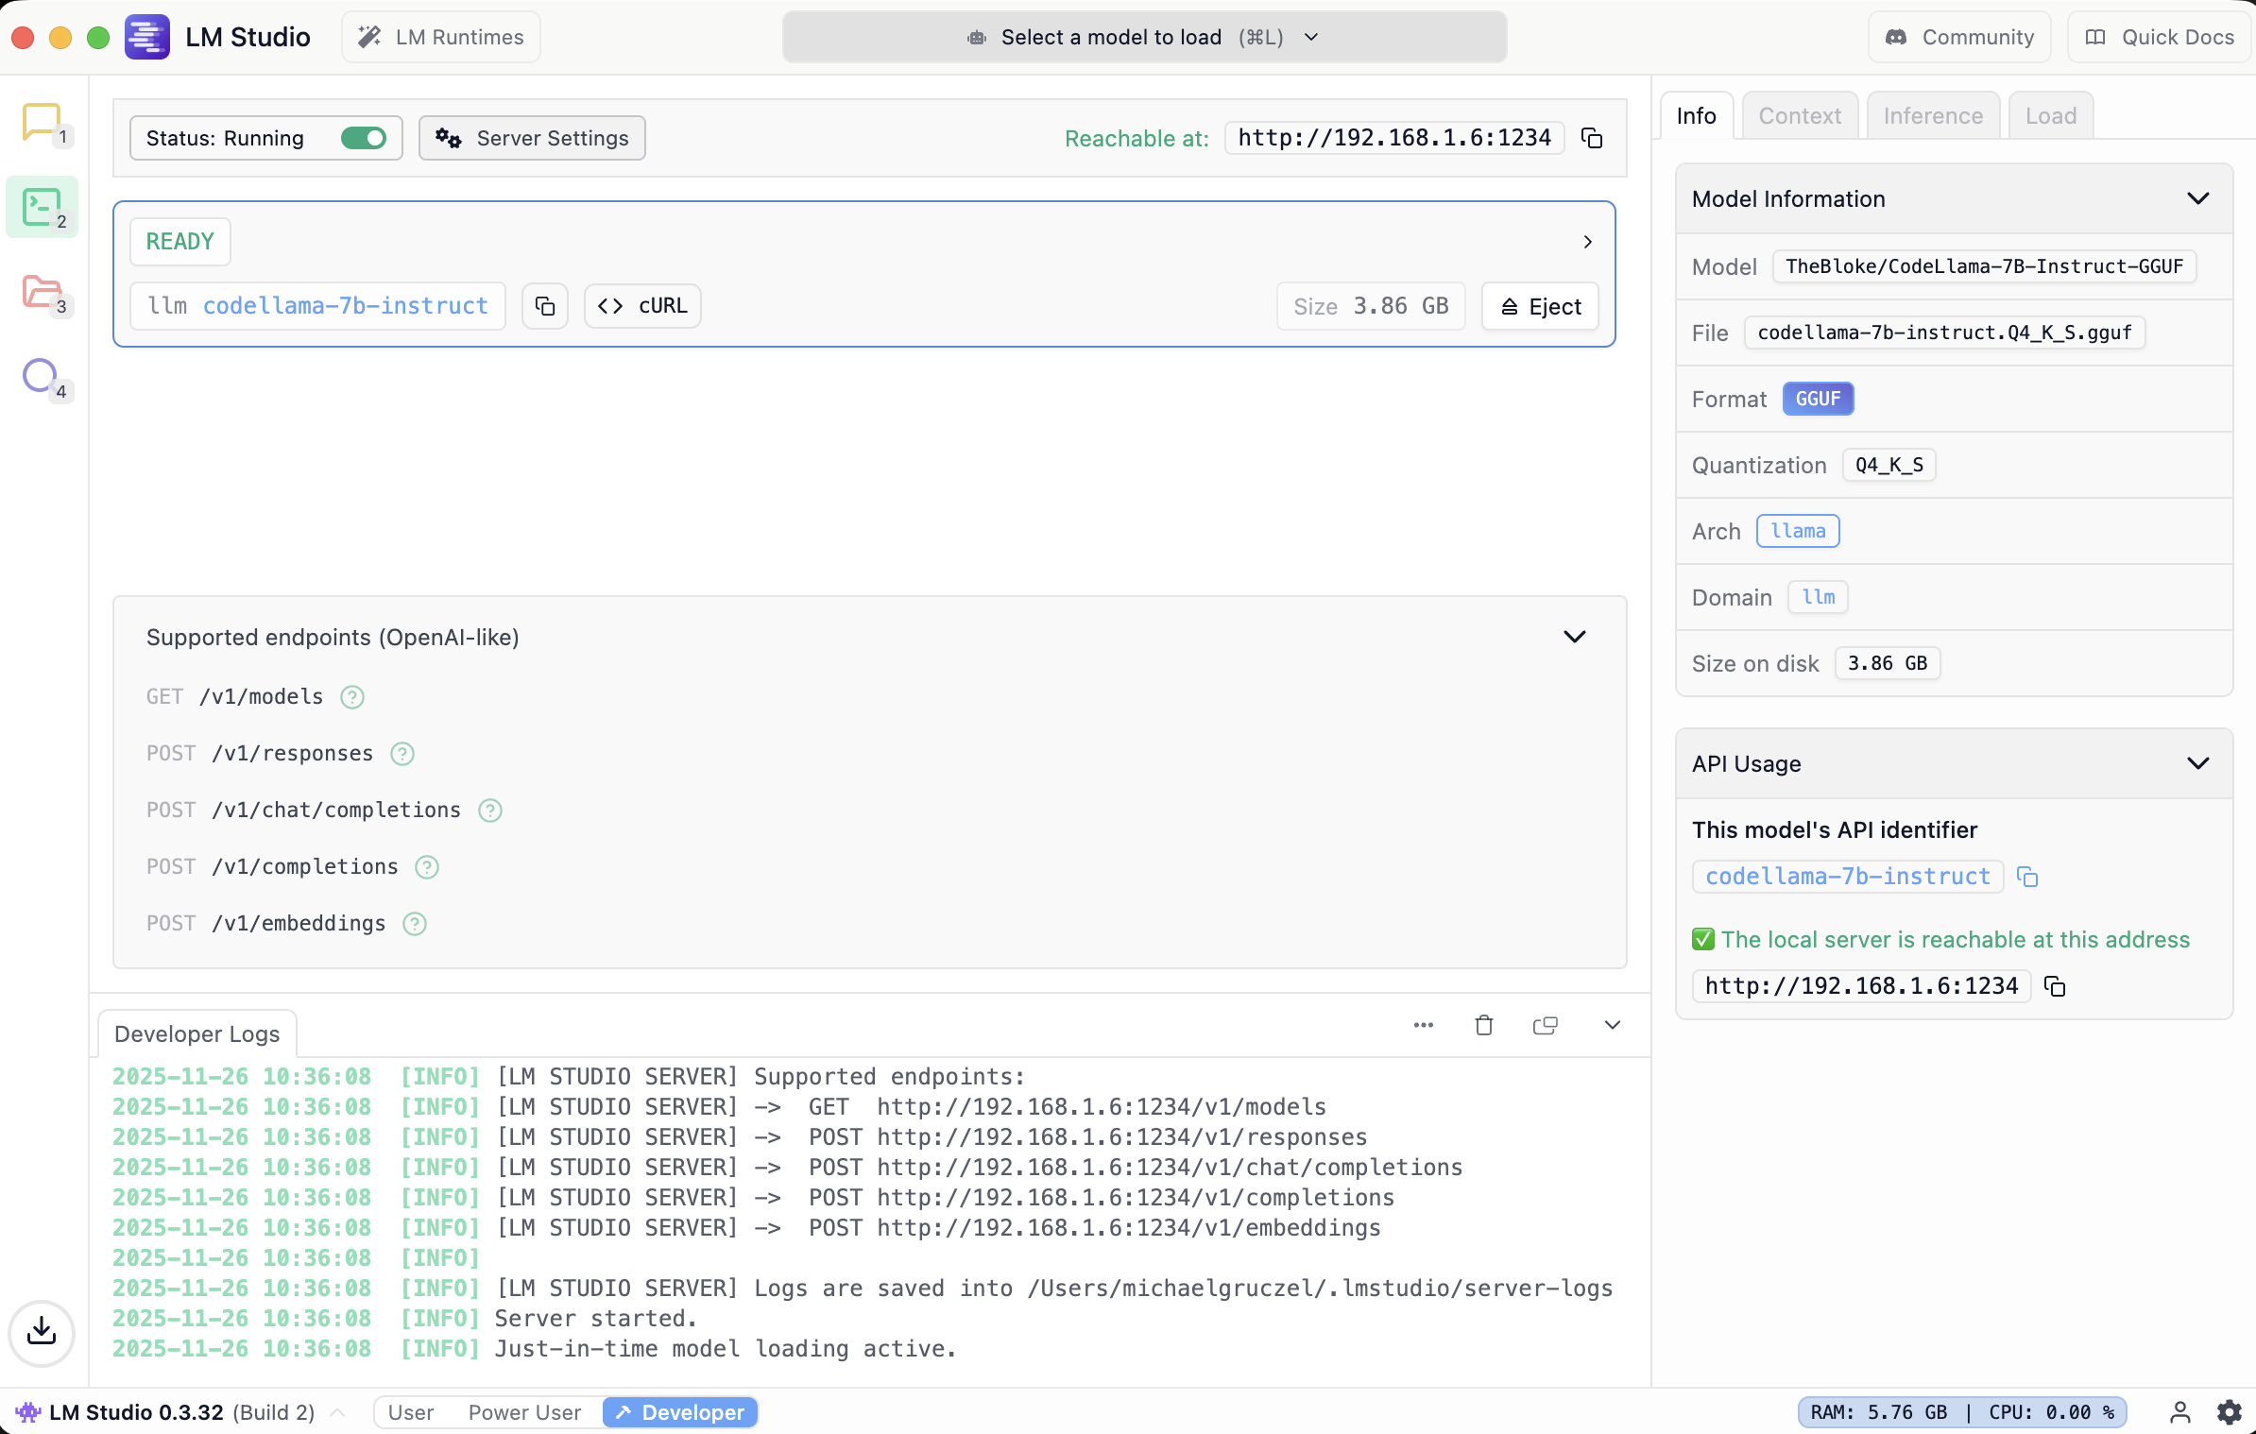Click the Downloads icon in sidebar
The image size is (2256, 1434).
pyautogui.click(x=42, y=1332)
